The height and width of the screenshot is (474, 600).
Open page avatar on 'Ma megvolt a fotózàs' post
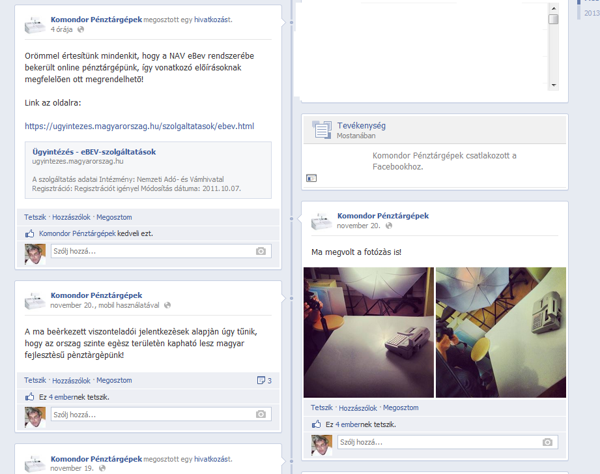click(x=321, y=221)
